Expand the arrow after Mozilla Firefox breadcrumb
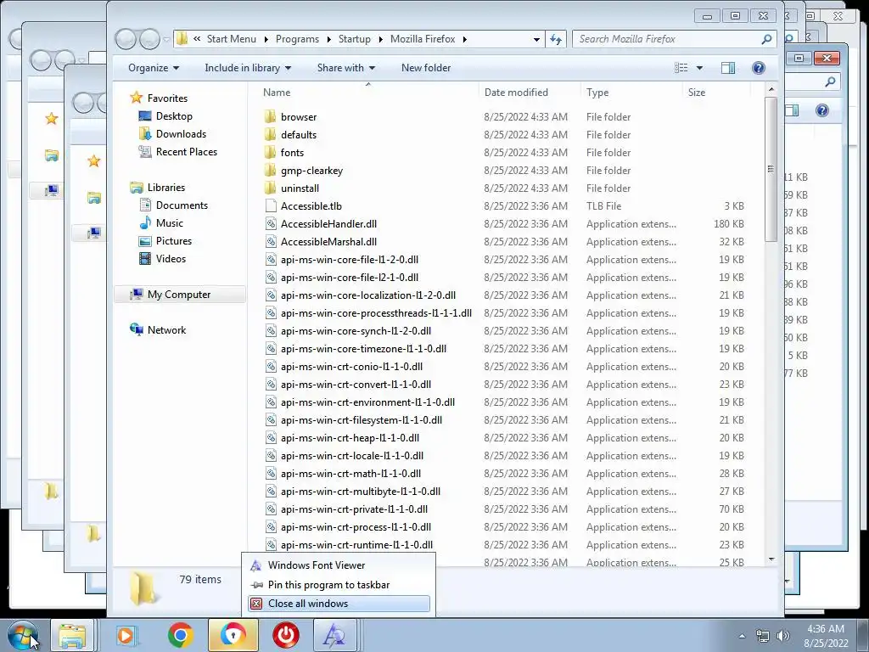Screen dimensions: 869x652 (x=464, y=39)
